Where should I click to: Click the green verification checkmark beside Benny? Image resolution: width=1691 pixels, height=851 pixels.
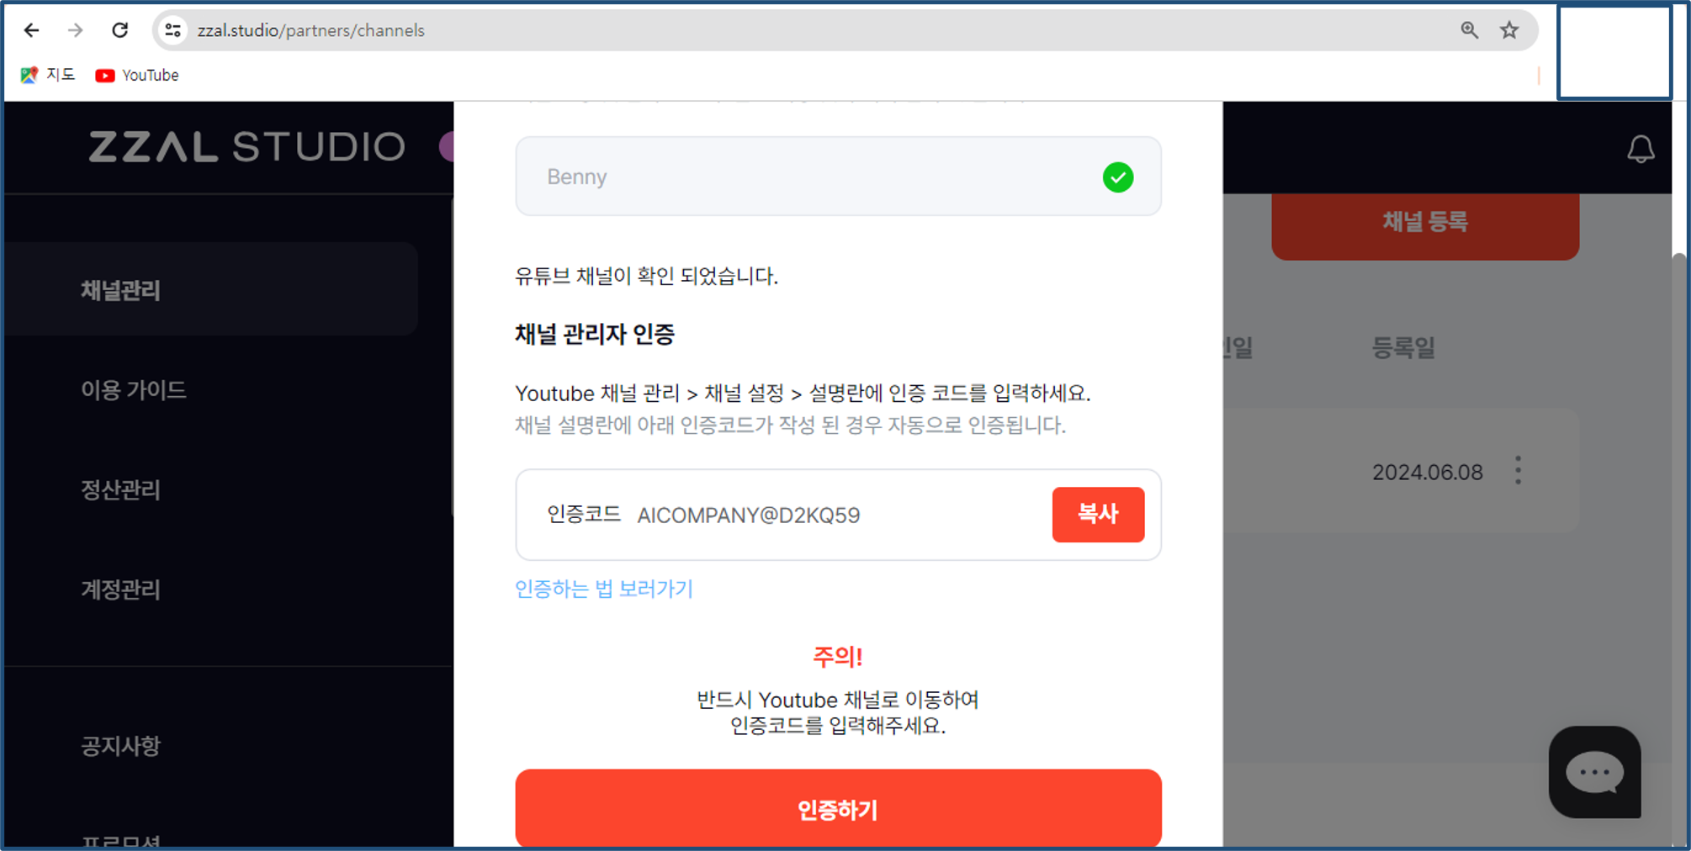[1117, 177]
